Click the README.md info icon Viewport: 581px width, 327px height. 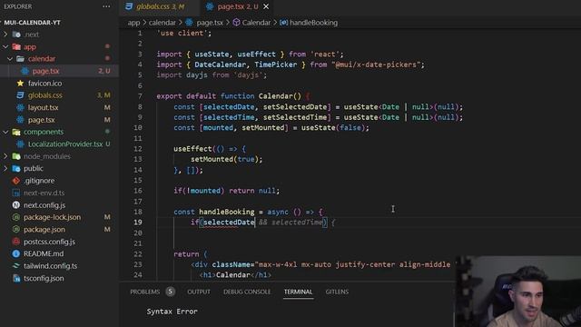16,253
